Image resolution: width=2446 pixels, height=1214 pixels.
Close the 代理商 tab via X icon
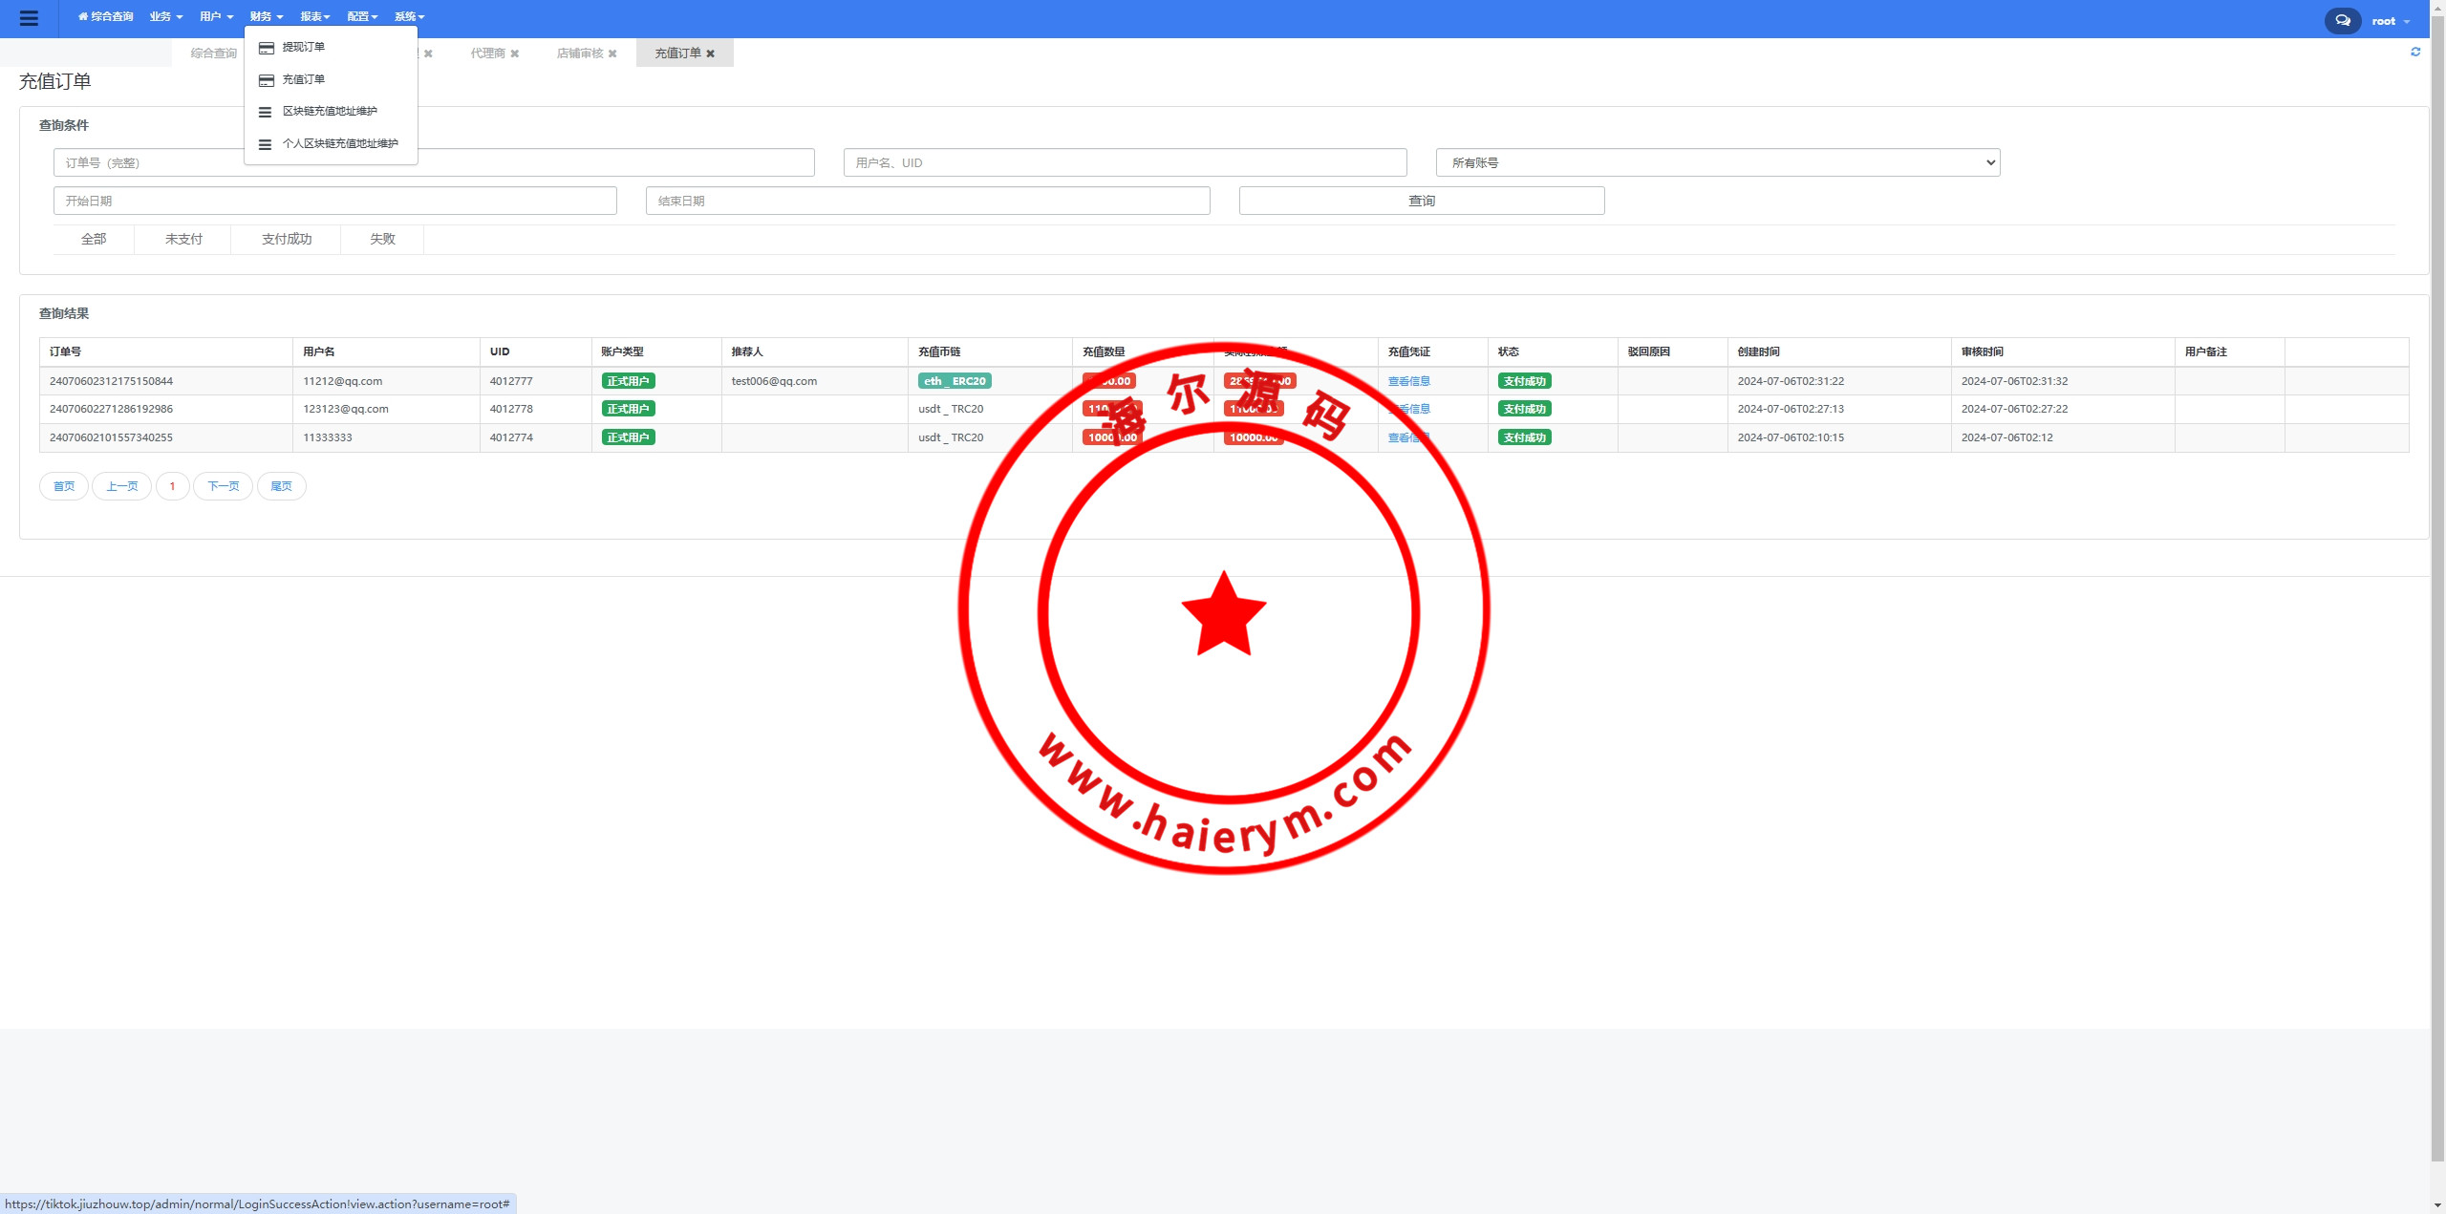pos(514,53)
